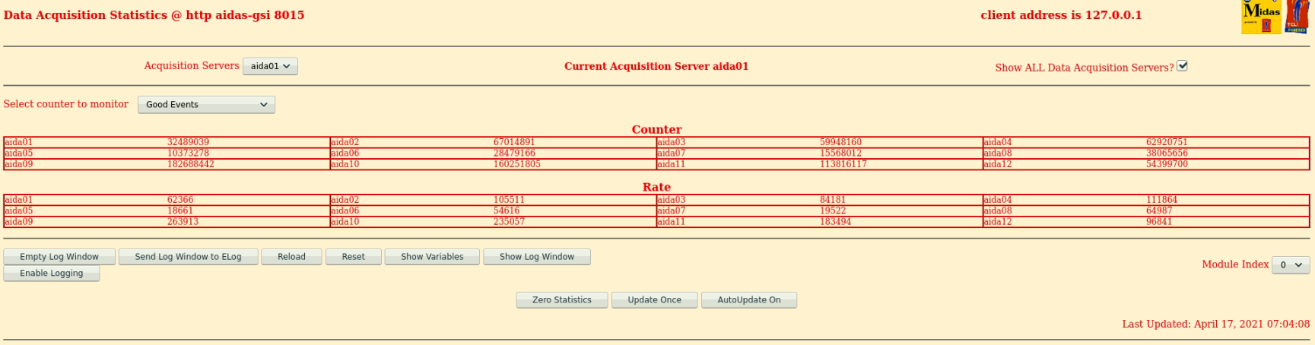Select counter value 113816117 for aida11

coord(843,164)
